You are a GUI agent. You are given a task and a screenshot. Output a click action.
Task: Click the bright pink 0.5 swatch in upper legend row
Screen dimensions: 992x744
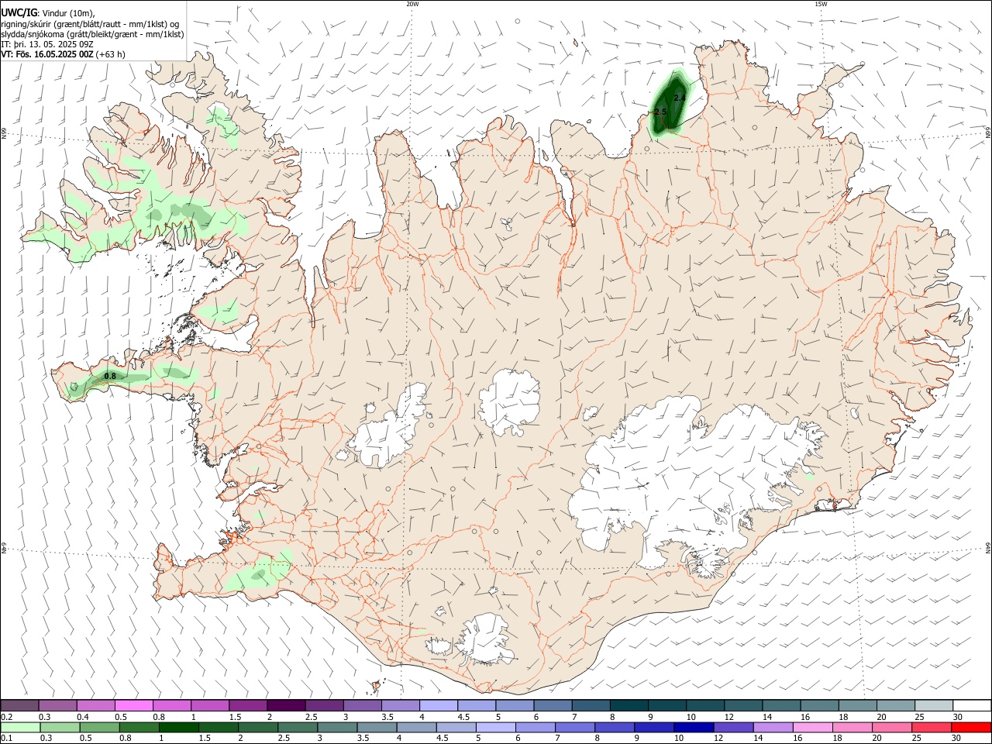coord(134,706)
